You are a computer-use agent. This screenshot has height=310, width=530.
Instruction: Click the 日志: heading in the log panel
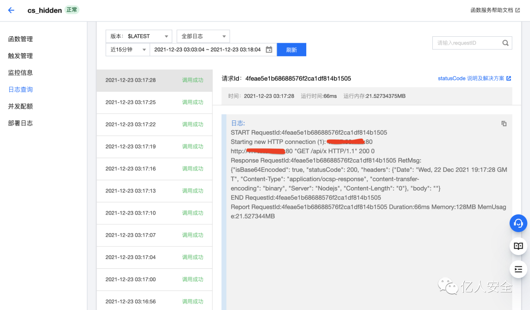point(238,123)
